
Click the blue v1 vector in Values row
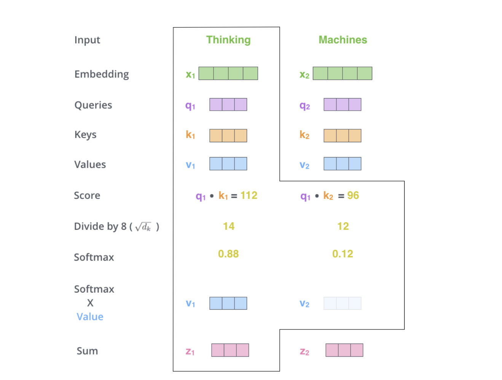[x=228, y=164]
